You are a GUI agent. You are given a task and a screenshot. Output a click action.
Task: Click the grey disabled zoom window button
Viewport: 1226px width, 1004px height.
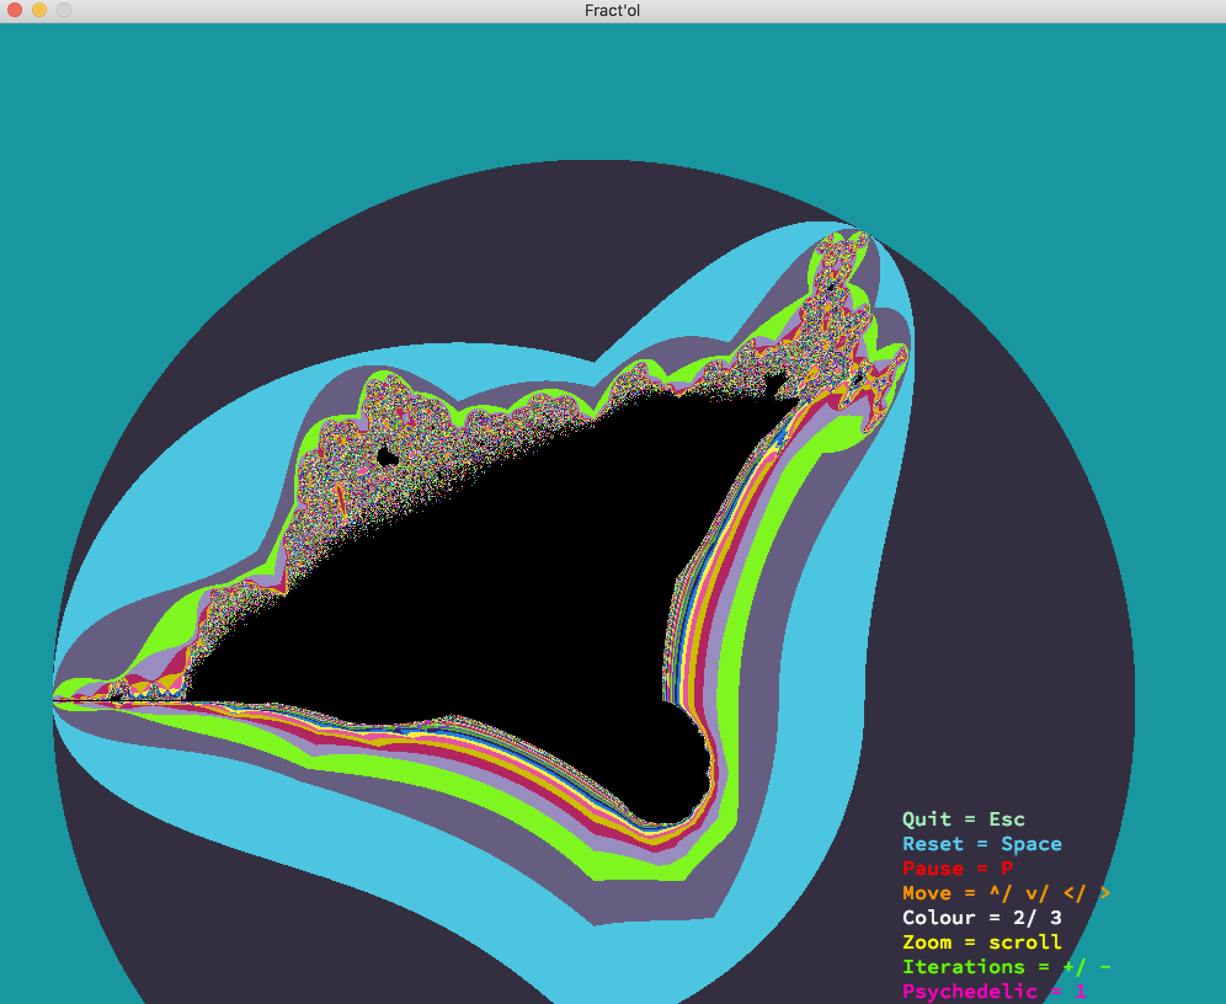pyautogui.click(x=64, y=10)
